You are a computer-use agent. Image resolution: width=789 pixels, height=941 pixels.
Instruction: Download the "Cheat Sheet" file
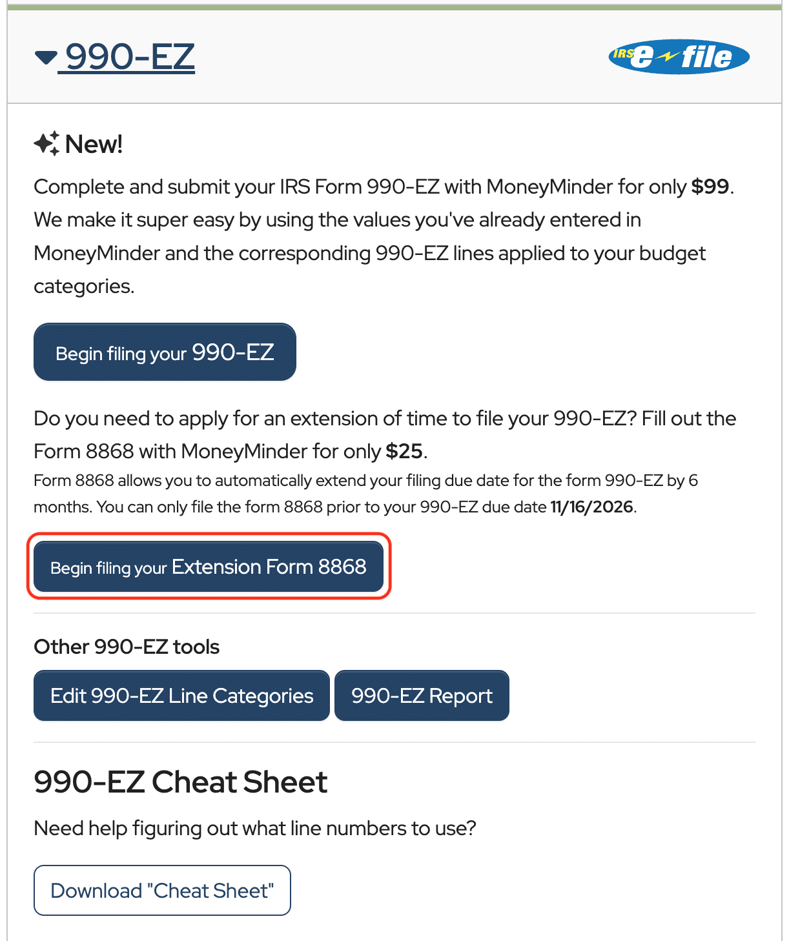(162, 891)
